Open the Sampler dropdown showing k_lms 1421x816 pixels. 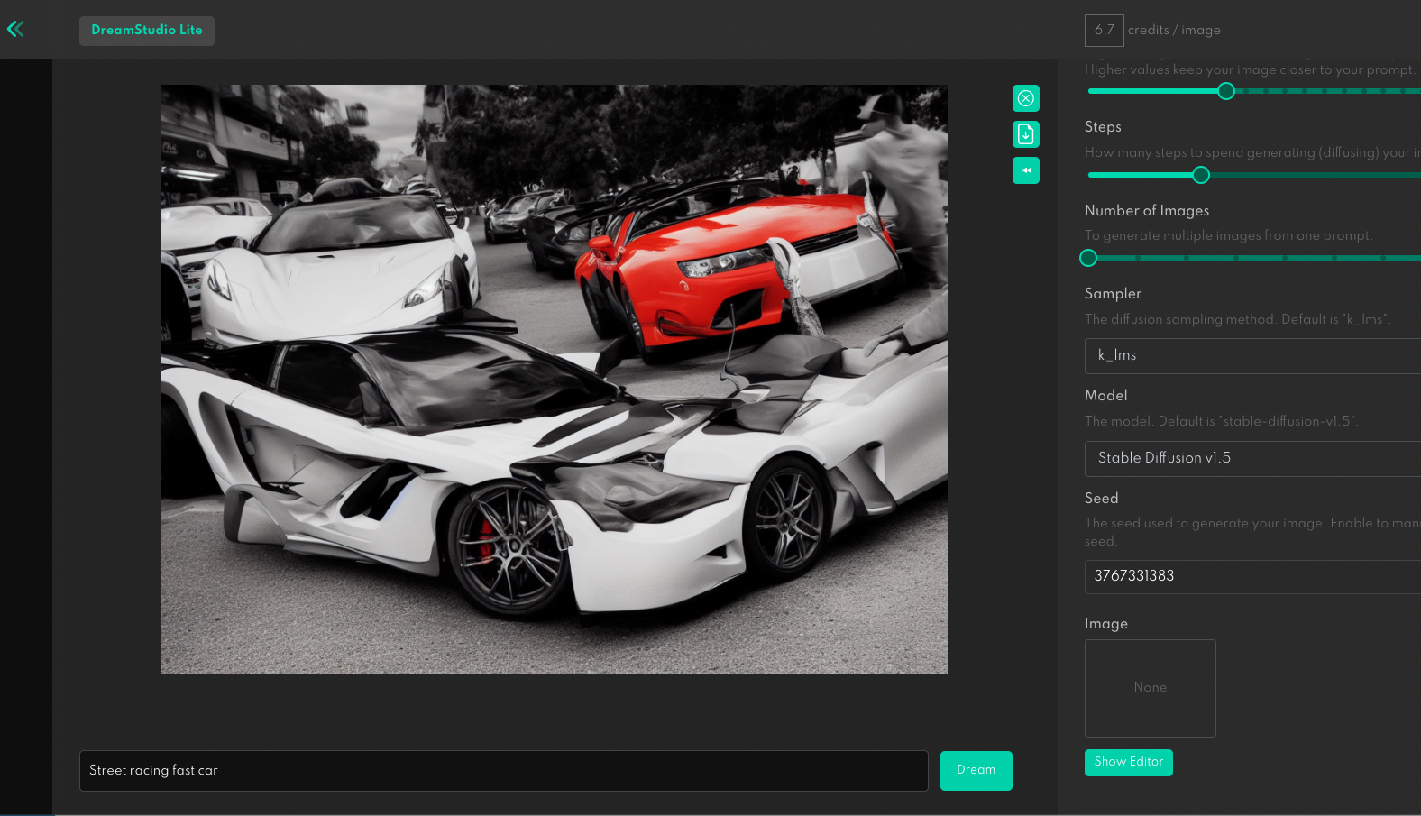coord(1253,355)
